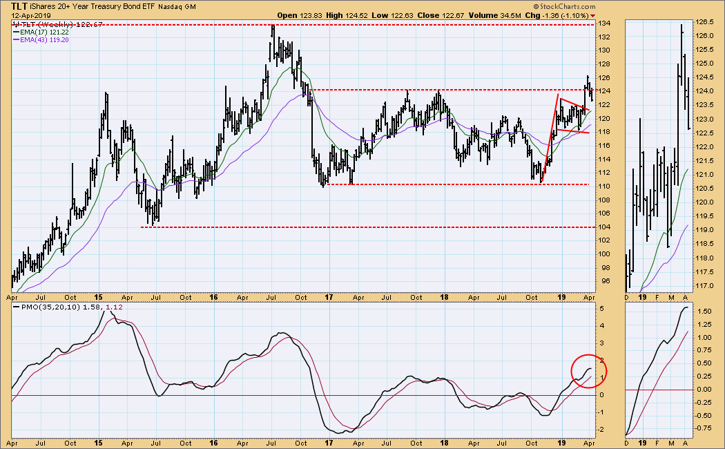Click the purple line marker before EMA(43)
Image resolution: width=725 pixels, height=449 pixels.
click(15, 40)
